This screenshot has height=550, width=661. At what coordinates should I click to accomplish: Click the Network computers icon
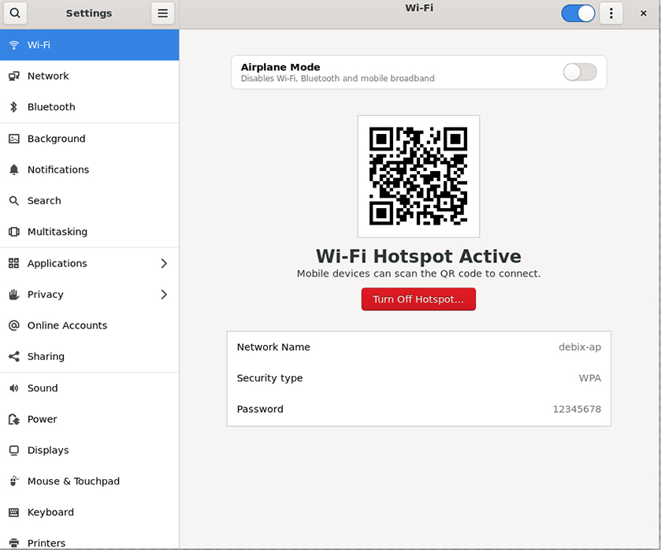[x=14, y=76]
